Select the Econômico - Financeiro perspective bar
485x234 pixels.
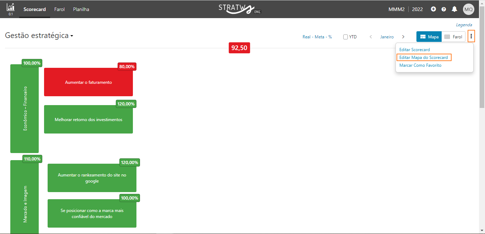click(25, 109)
